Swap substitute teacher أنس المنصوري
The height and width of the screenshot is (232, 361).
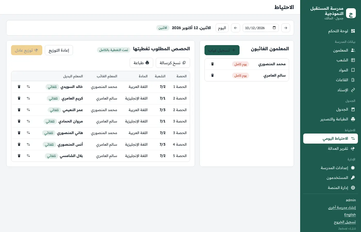[28, 144]
